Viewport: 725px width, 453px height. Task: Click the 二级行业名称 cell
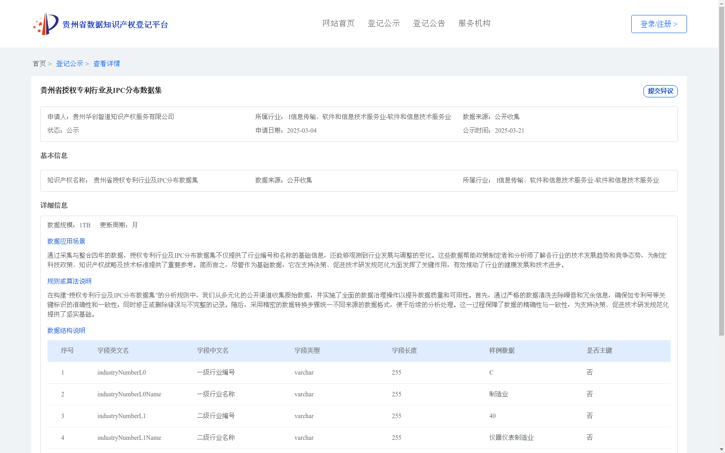click(x=216, y=438)
